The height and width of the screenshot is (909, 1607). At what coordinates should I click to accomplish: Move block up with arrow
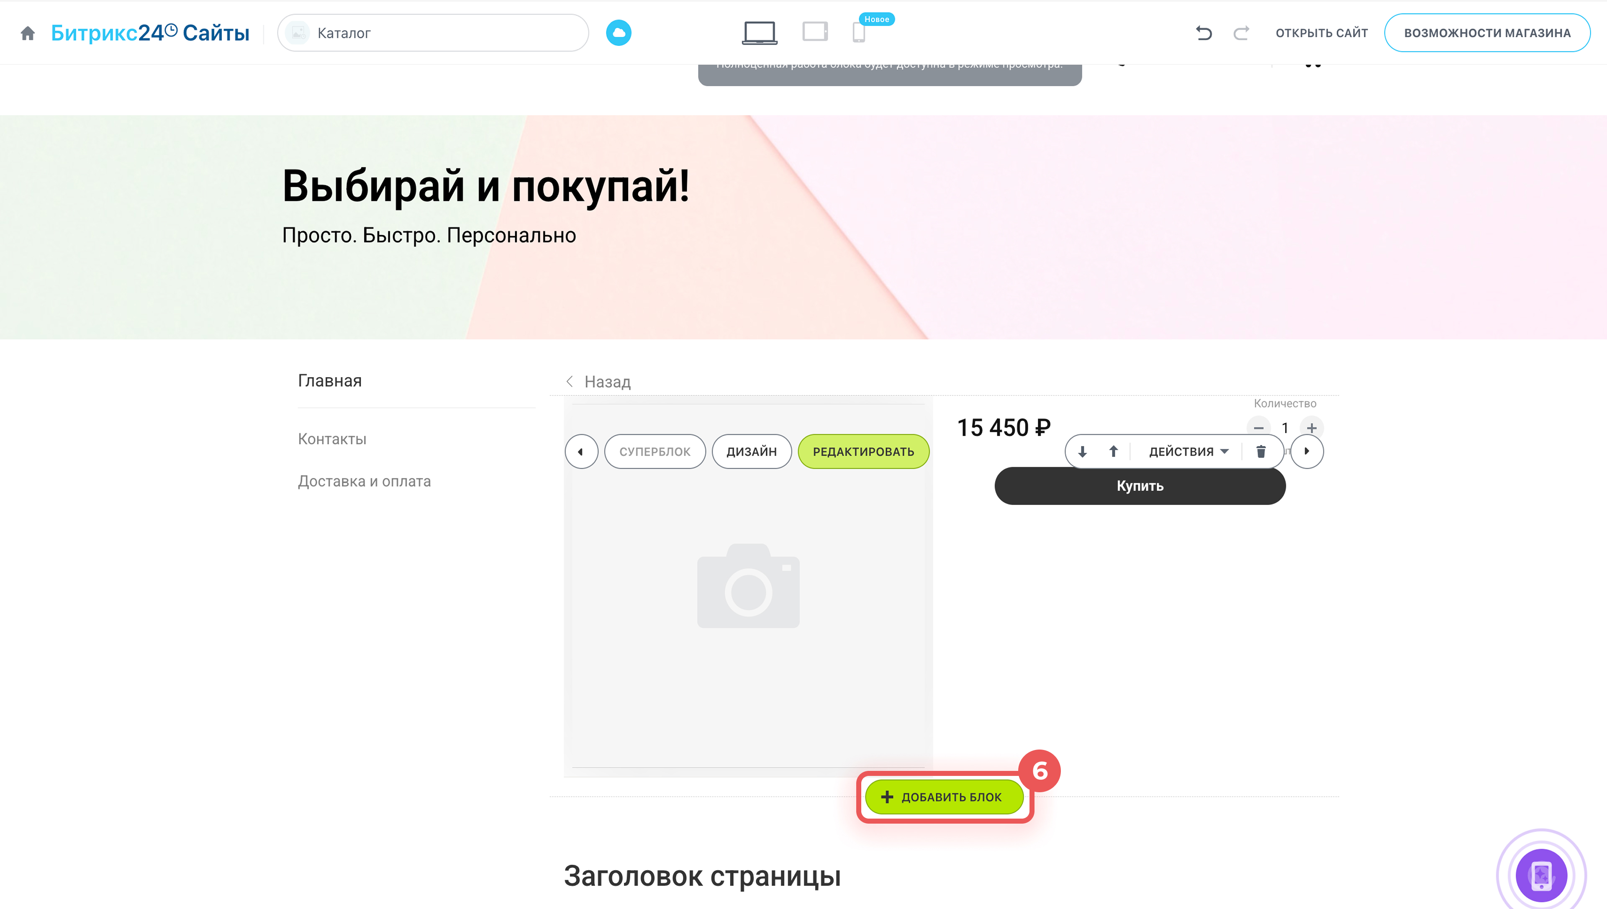point(1113,452)
